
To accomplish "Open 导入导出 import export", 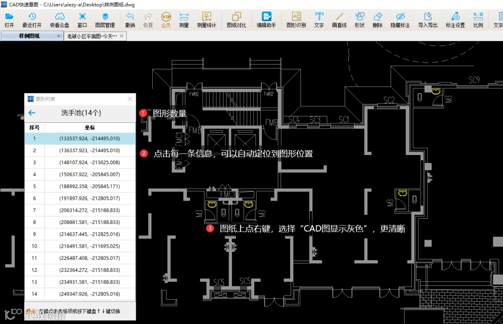I will 428,20.
